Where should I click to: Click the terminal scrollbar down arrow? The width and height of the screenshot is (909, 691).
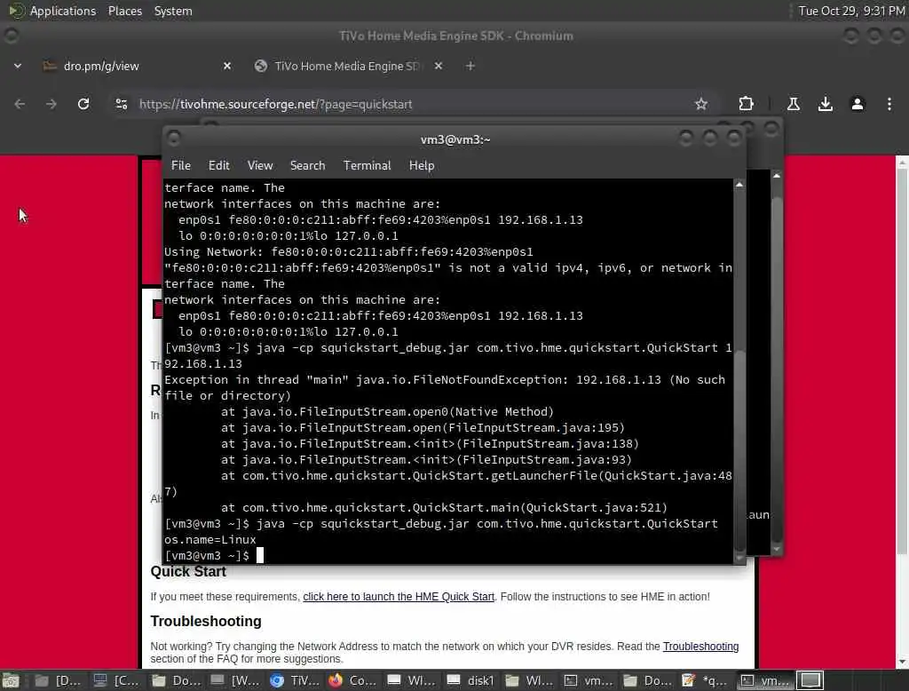click(739, 558)
